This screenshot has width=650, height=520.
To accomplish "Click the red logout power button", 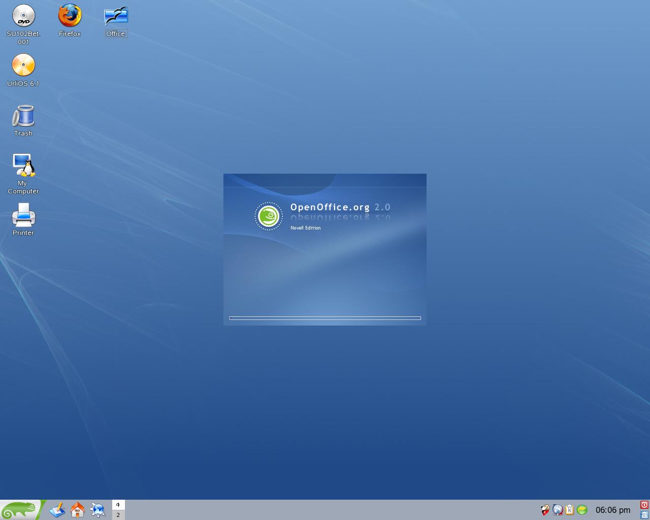I will click(644, 505).
